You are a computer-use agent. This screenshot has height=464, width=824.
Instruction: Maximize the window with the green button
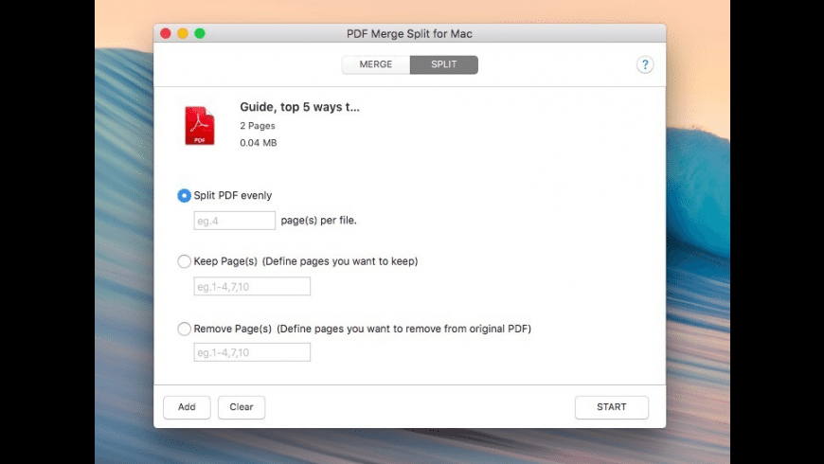[200, 34]
